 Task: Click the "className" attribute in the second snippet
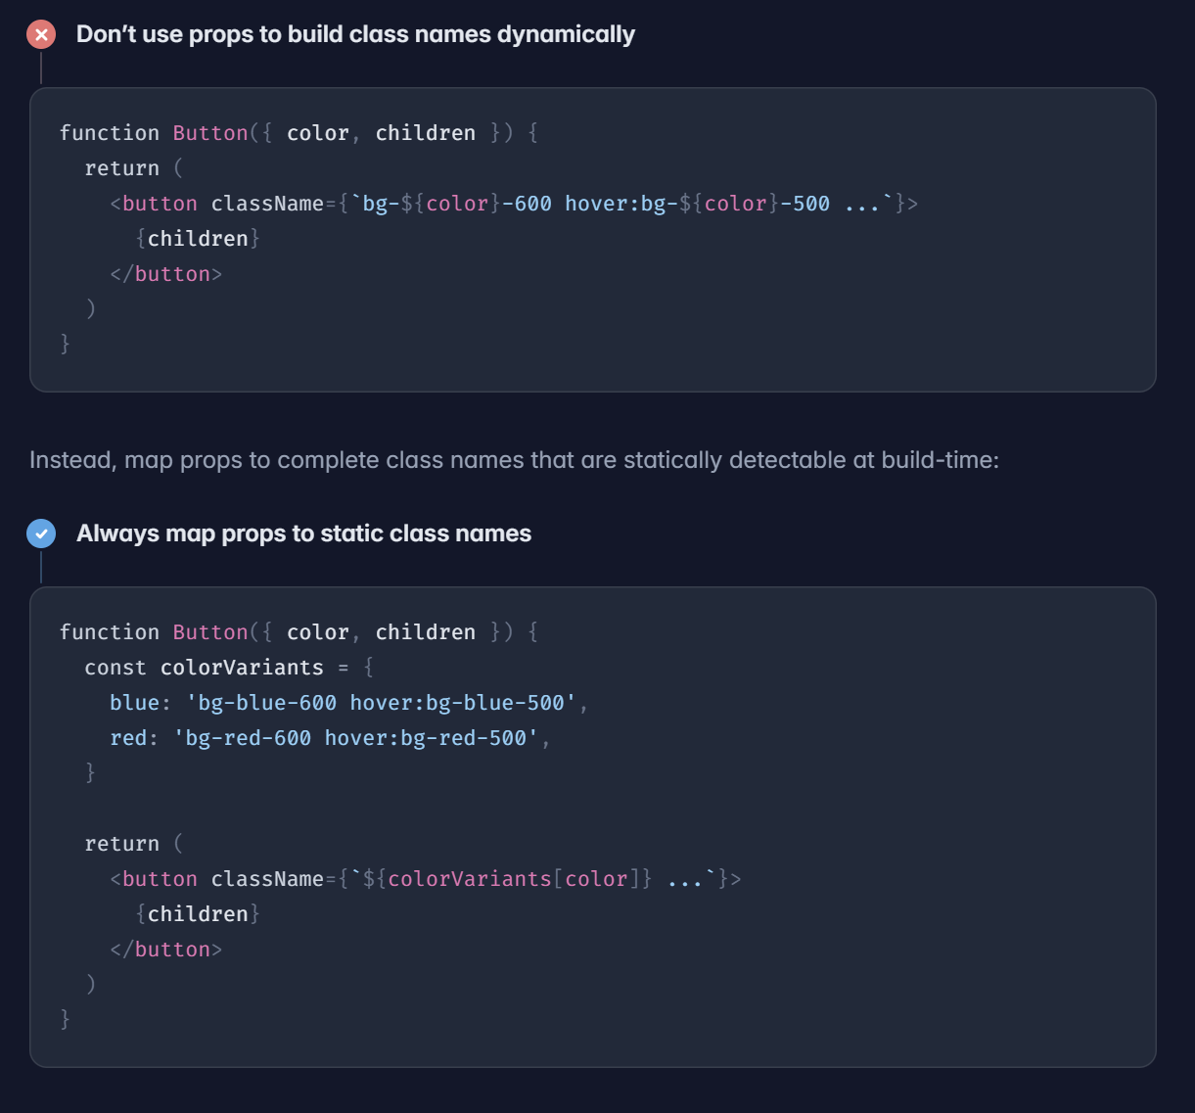click(267, 879)
